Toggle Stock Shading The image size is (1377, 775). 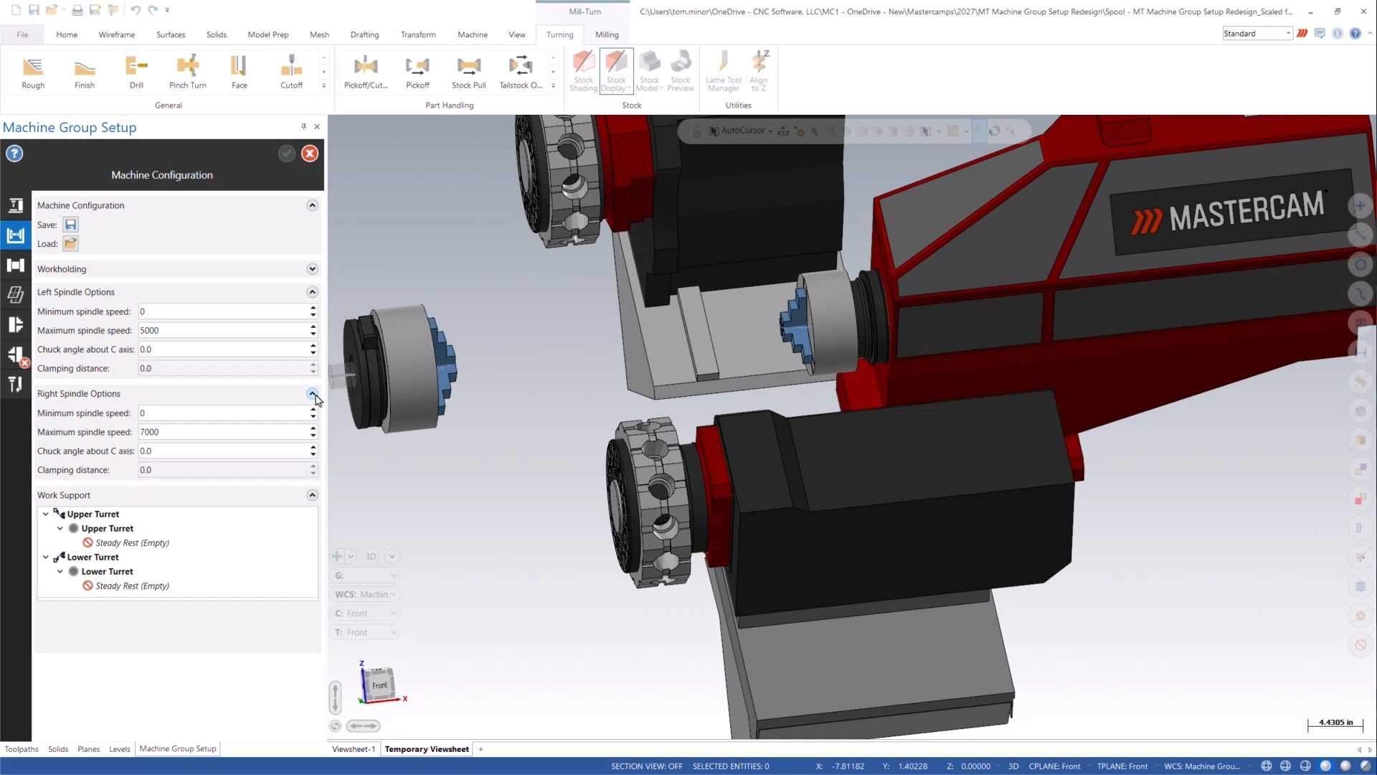[x=583, y=71]
